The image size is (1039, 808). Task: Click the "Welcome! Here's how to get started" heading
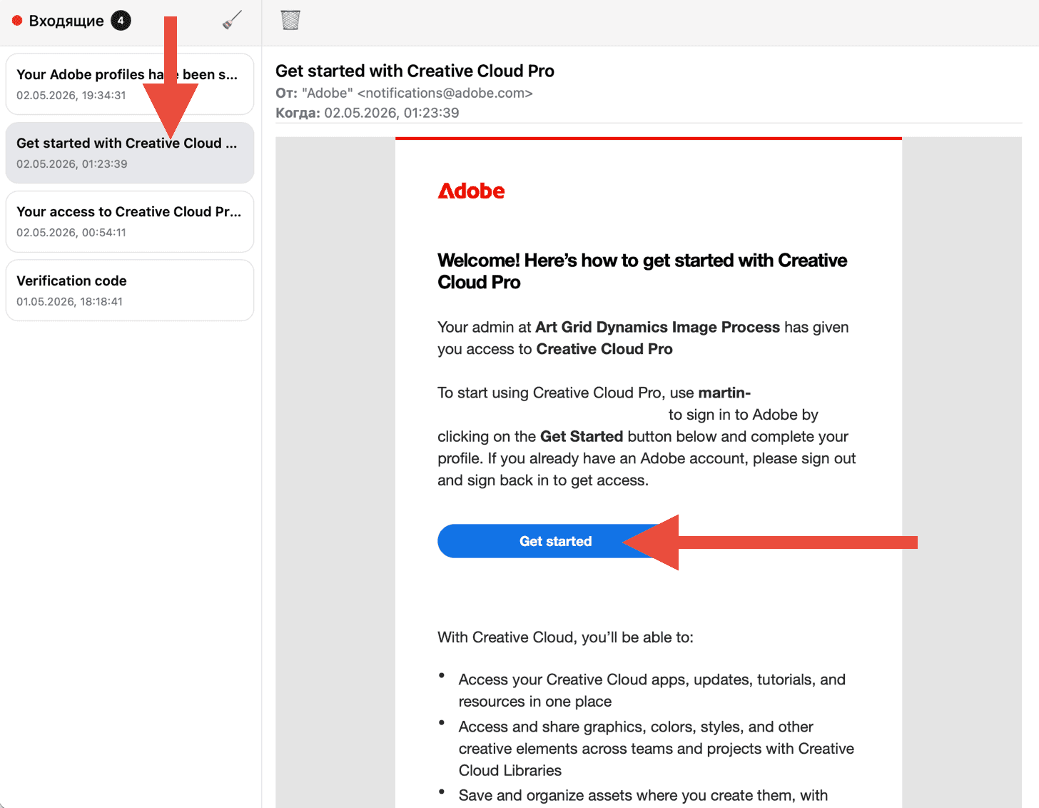pos(642,271)
